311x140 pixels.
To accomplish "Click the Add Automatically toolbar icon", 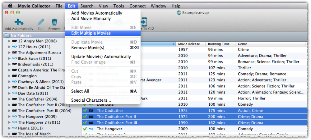I will (19, 22).
